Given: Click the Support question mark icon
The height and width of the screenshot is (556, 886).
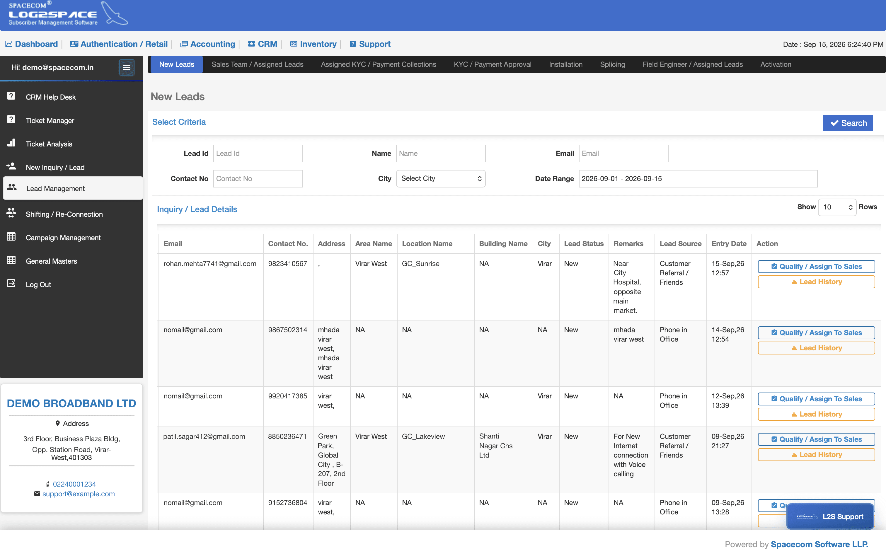Looking at the screenshot, I should (353, 44).
